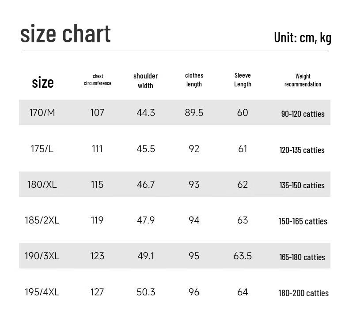Click the 'chest circumference' column header
Viewport: 349px width, 313px height.
click(98, 80)
